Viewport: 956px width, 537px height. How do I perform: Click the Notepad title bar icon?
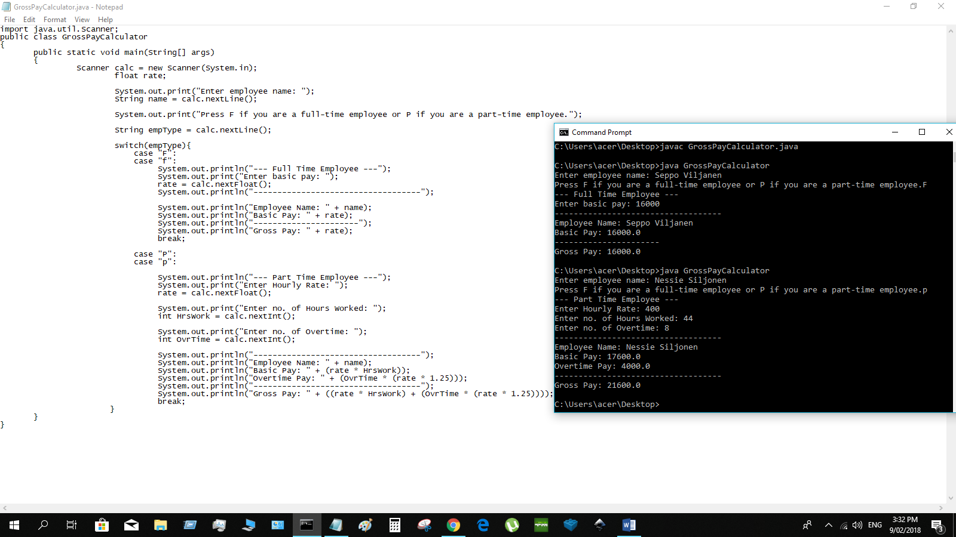click(x=7, y=7)
